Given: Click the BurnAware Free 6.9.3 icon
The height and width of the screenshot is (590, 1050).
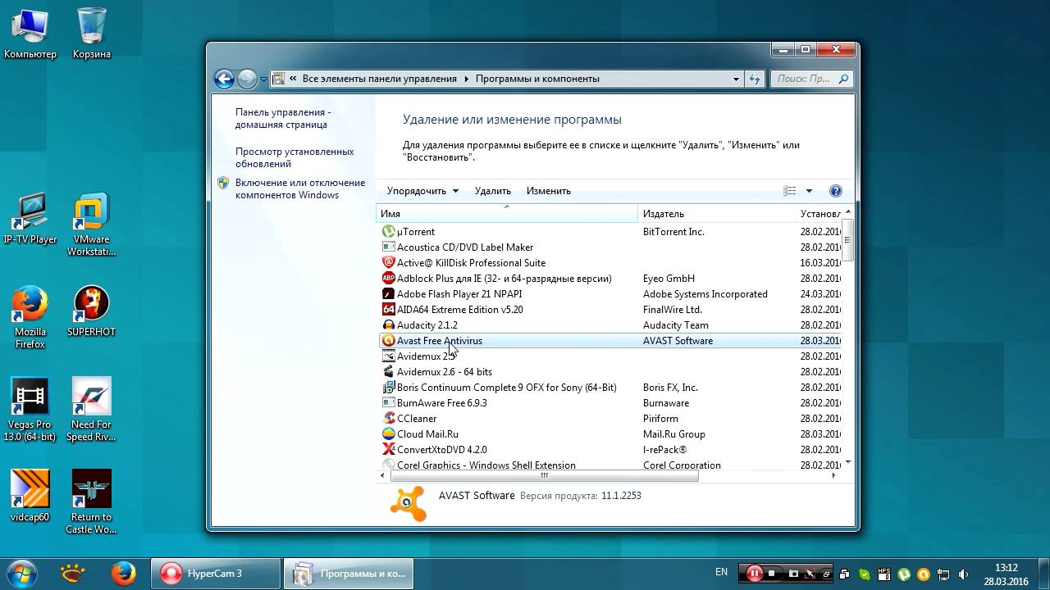Looking at the screenshot, I should coord(389,403).
